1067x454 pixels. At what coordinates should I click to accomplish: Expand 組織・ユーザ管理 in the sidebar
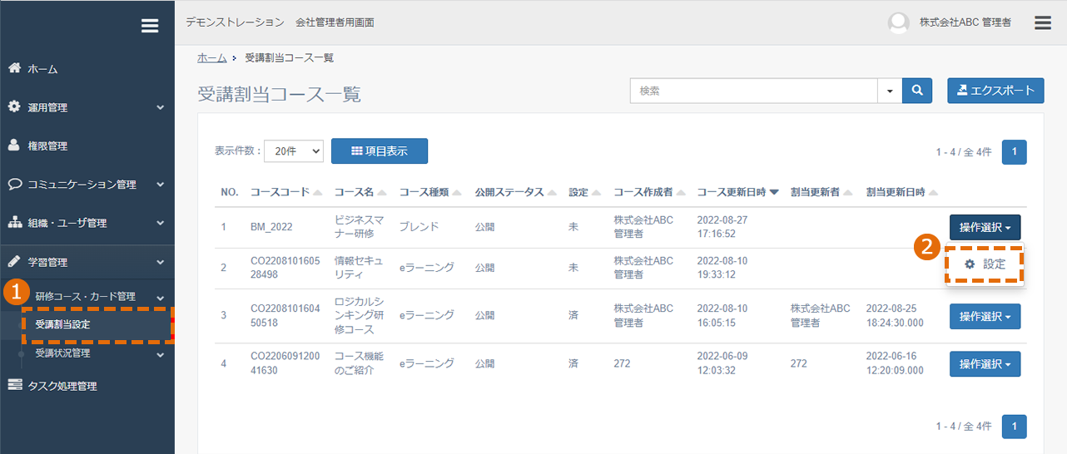[87, 223]
